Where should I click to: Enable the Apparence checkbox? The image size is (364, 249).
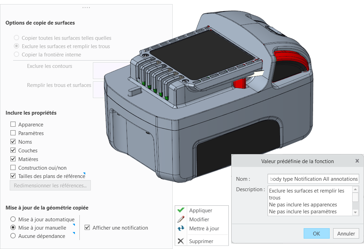(13, 124)
